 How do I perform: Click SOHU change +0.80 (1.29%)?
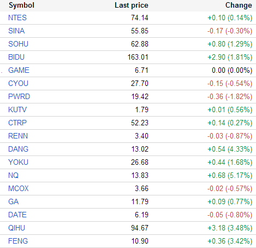coord(230,44)
